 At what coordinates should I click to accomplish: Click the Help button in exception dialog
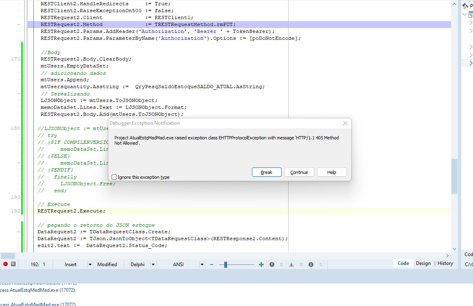tap(332, 172)
